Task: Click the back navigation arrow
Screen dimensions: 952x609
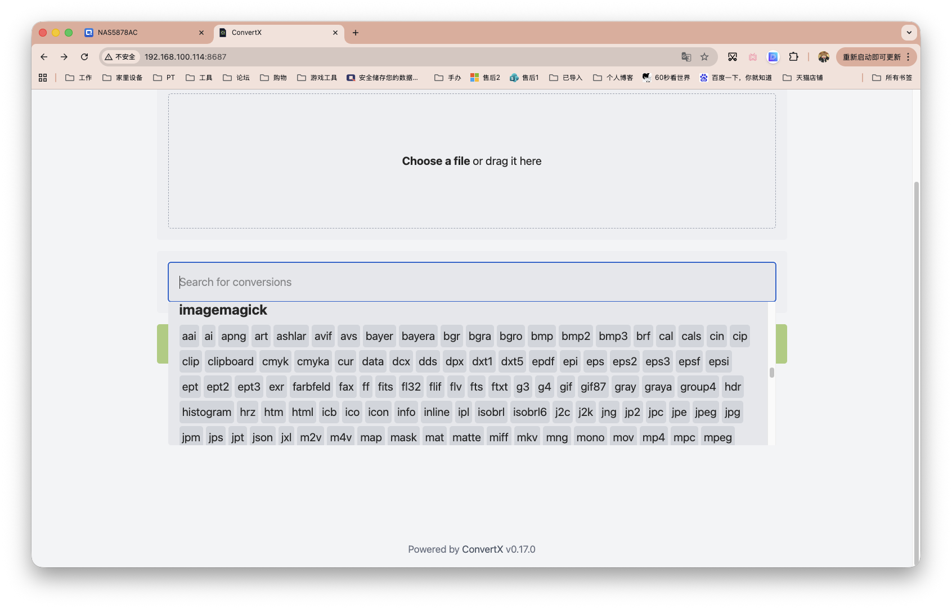Action: tap(44, 57)
